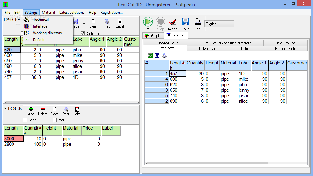The image size is (313, 176).
Task: Open the Material menu
Action: [x=48, y=12]
